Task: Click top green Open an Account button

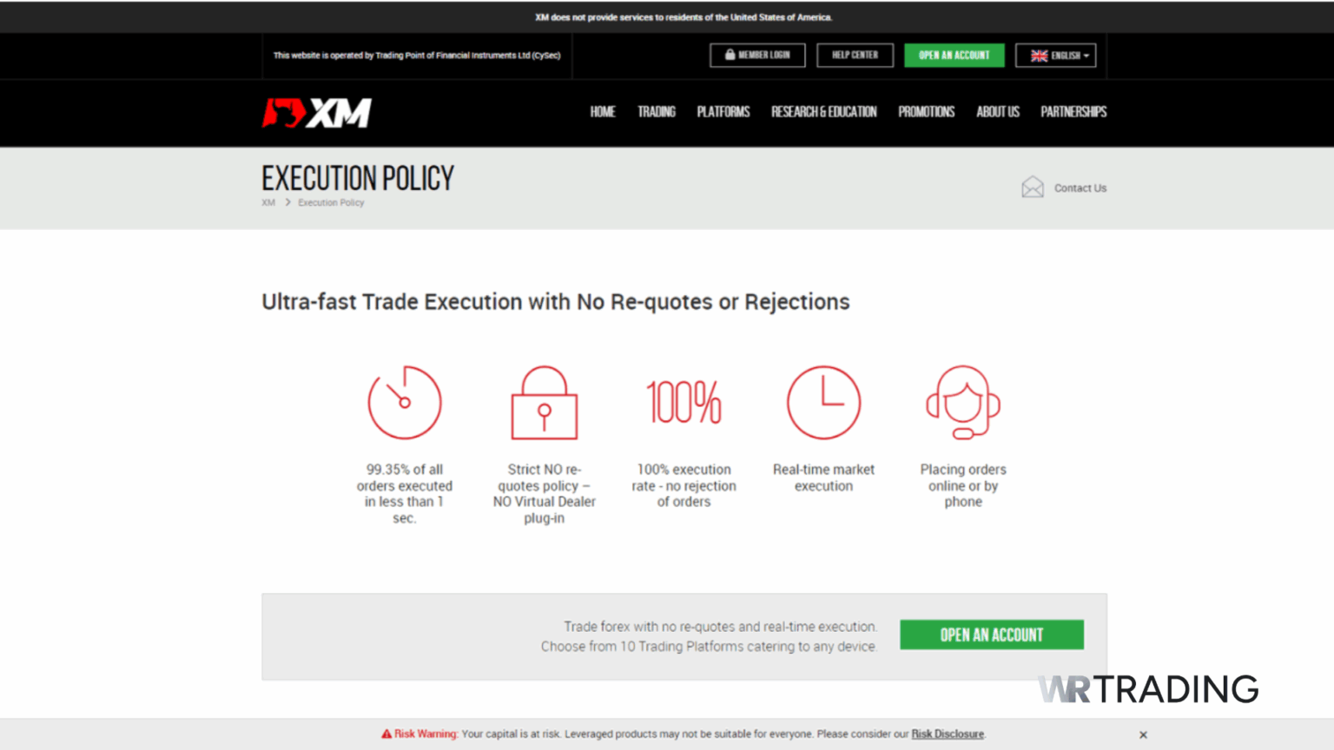Action: [954, 56]
